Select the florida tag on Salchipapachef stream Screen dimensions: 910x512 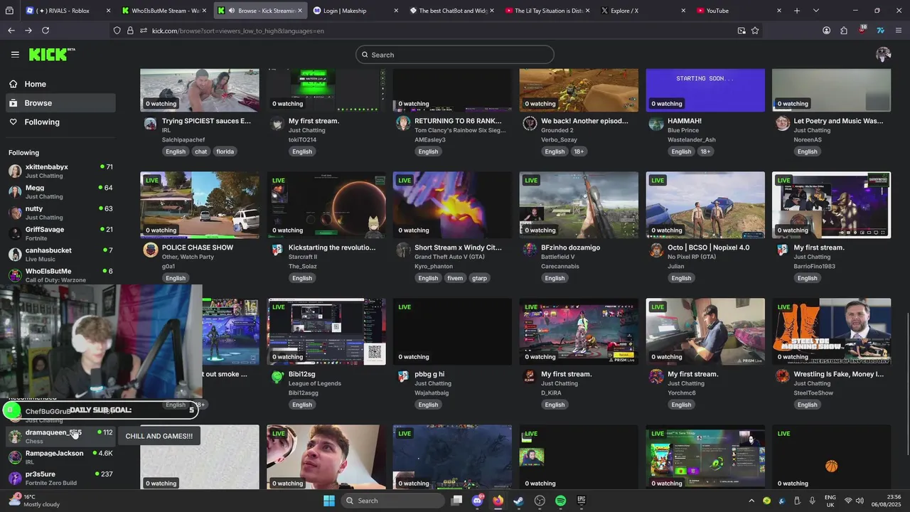(x=225, y=151)
